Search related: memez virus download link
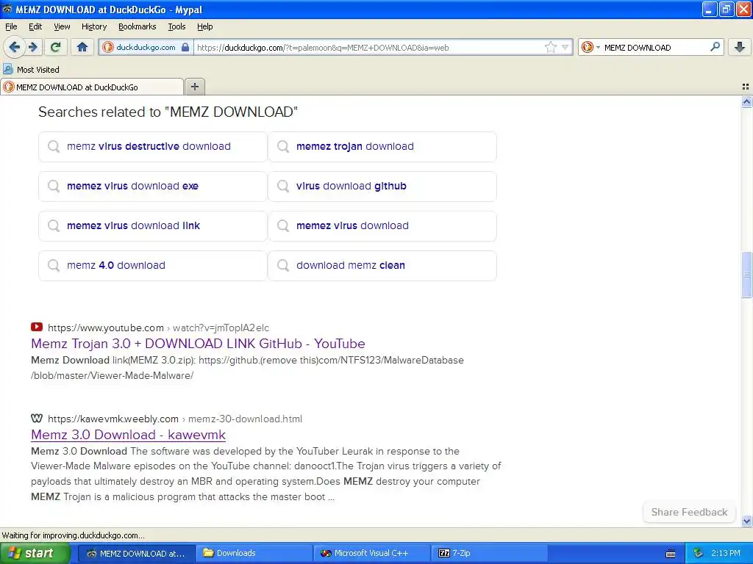 click(153, 226)
